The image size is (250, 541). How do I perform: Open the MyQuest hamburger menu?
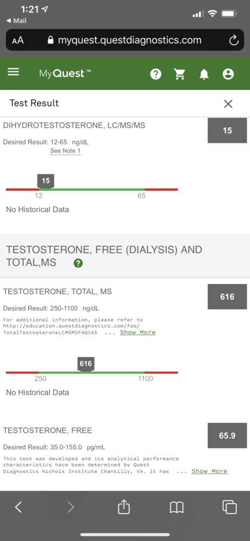point(14,72)
